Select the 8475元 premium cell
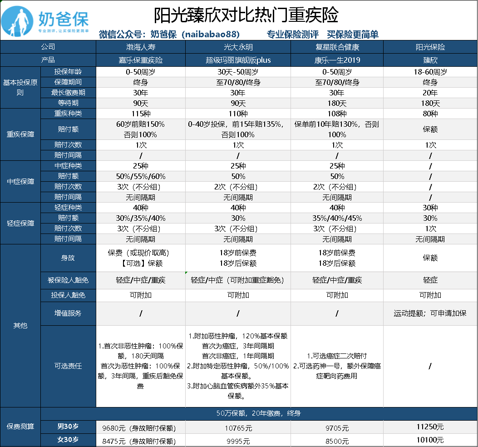This screenshot has height=447, width=478. coord(141,441)
